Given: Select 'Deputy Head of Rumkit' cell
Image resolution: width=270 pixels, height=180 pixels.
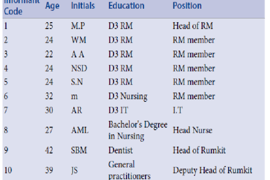Looking at the screenshot, I should [212, 170].
